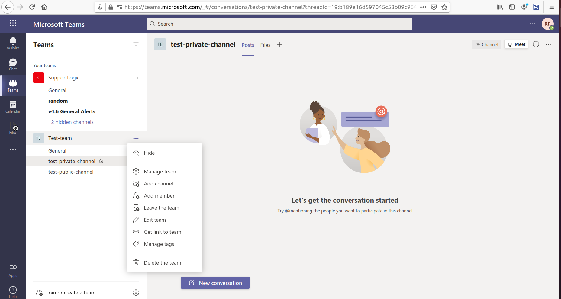Open Help in left rail
Image resolution: width=561 pixels, height=299 pixels.
[13, 292]
